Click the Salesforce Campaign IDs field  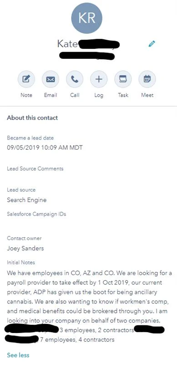point(36,214)
